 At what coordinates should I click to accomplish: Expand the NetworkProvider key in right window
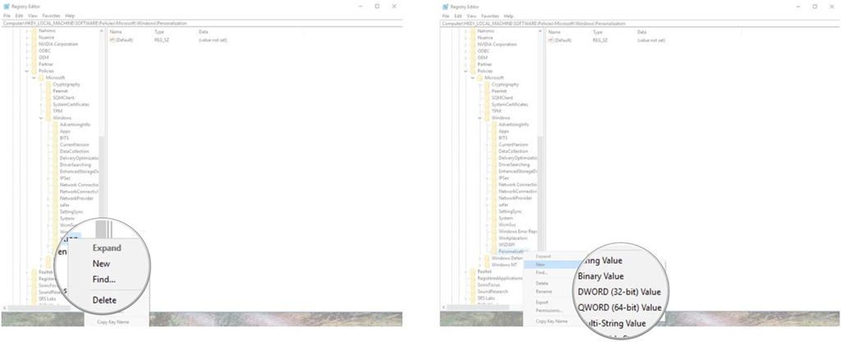pos(487,198)
